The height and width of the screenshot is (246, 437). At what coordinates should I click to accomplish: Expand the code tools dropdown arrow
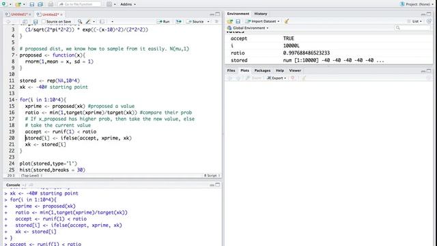click(x=94, y=21)
